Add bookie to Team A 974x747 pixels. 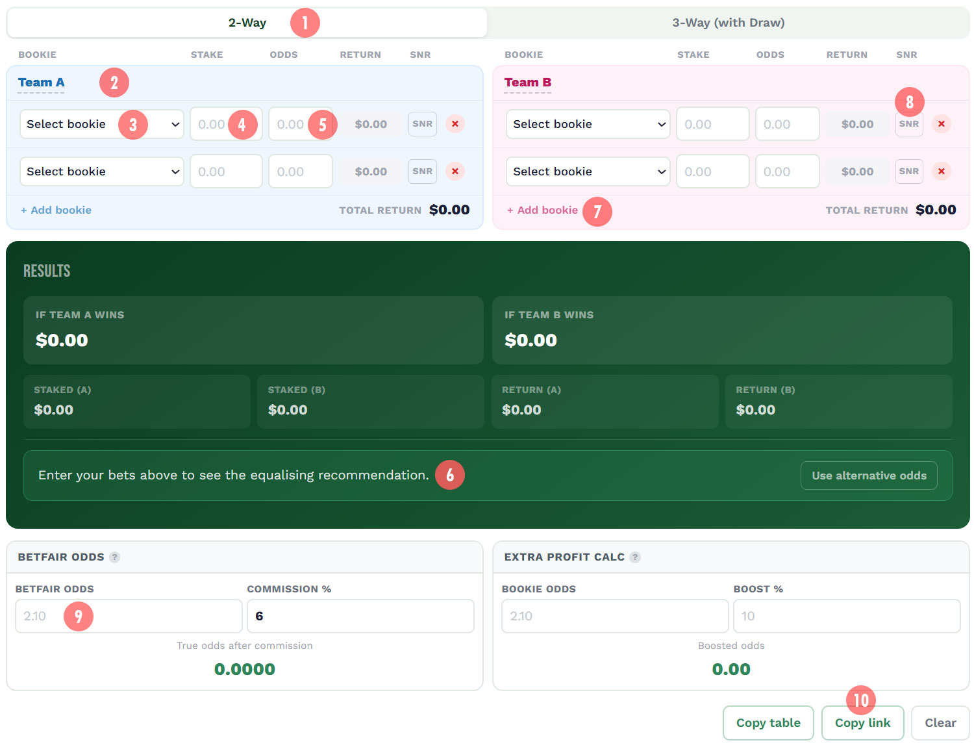56,210
